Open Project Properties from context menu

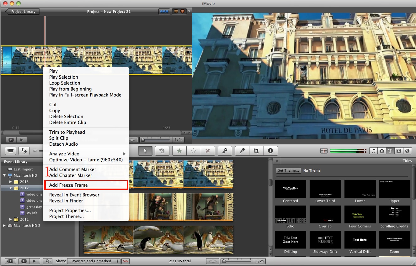click(70, 211)
